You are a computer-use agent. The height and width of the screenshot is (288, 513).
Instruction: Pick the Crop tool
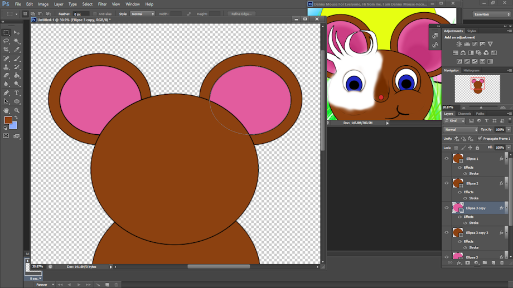(6, 50)
